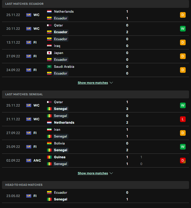The height and width of the screenshot is (208, 191).
Task: Expand more Senegal matches via the chevron
Action: click(x=111, y=173)
